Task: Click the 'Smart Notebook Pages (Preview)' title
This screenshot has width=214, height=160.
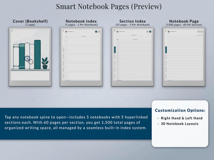Action: point(109,6)
